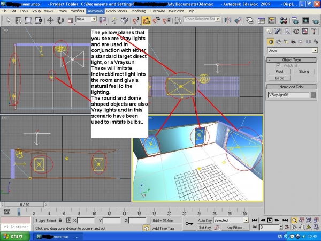Activate the Select and Scale tool
The image size is (321, 241).
pyautogui.click(x=71, y=20)
